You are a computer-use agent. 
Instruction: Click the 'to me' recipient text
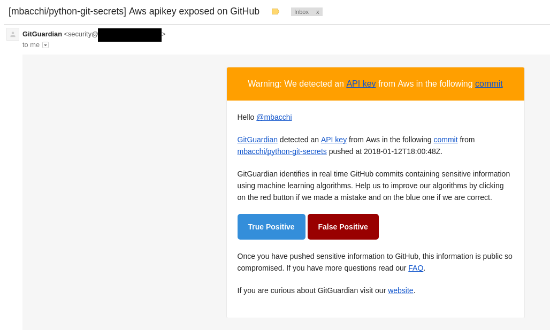coord(31,45)
